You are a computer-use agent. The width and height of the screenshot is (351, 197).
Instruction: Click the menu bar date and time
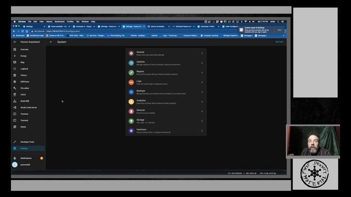click(x=263, y=22)
